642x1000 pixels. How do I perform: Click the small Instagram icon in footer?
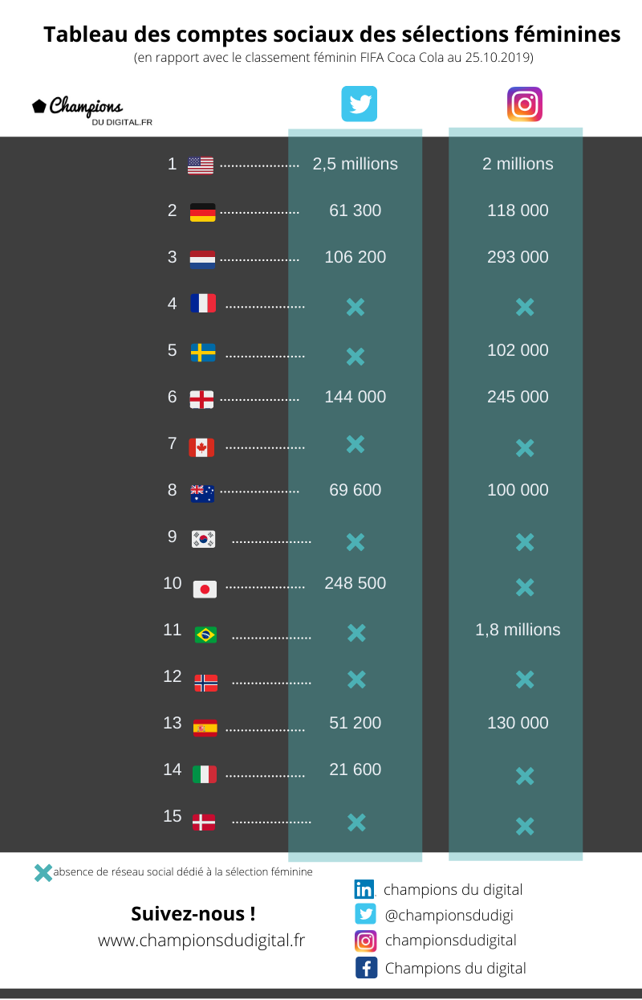point(366,941)
